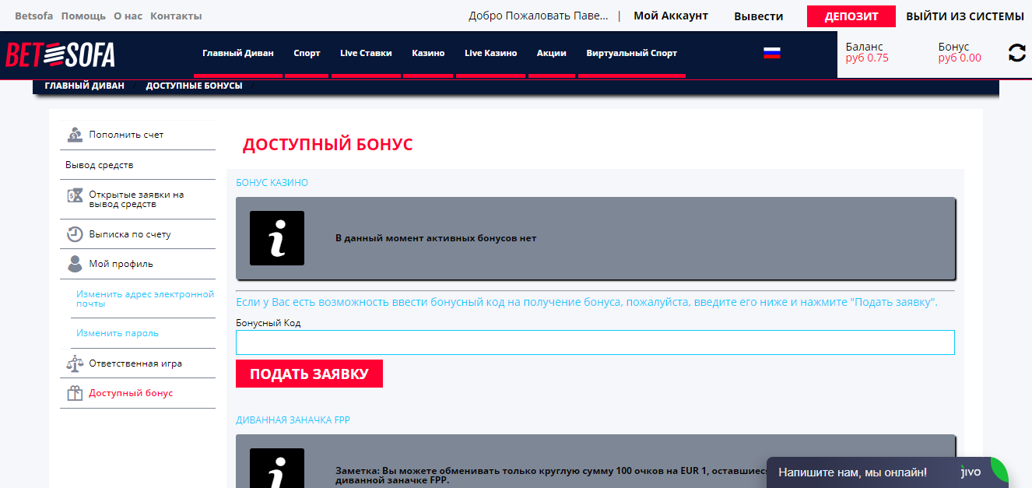The width and height of the screenshot is (1032, 488).
Task: Open the Спорт nav tab
Action: (307, 53)
